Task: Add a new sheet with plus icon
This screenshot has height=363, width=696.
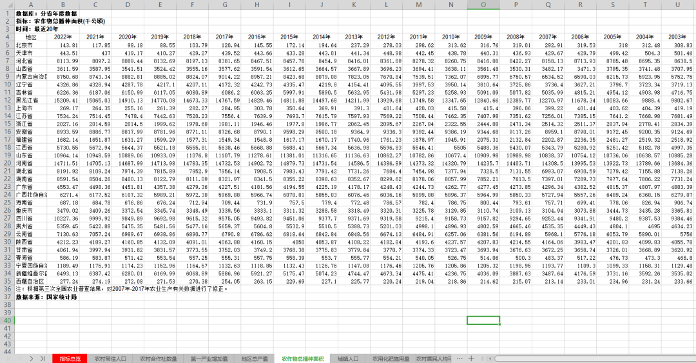Action: (x=471, y=358)
